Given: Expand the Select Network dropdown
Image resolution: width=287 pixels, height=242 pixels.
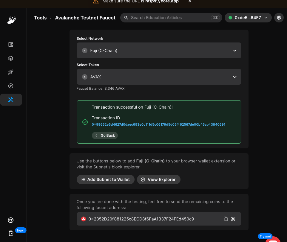Looking at the screenshot, I should pos(159,51).
